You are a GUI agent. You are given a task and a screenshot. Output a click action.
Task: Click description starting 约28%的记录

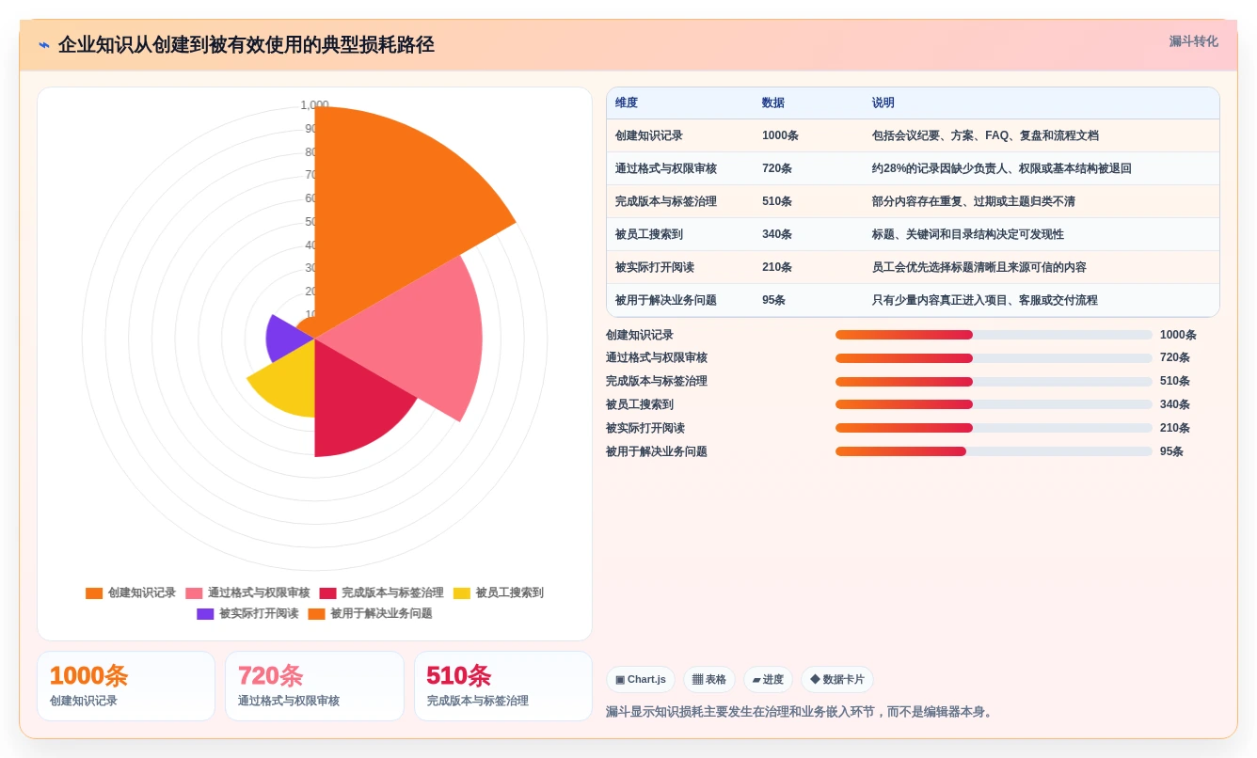point(1002,168)
